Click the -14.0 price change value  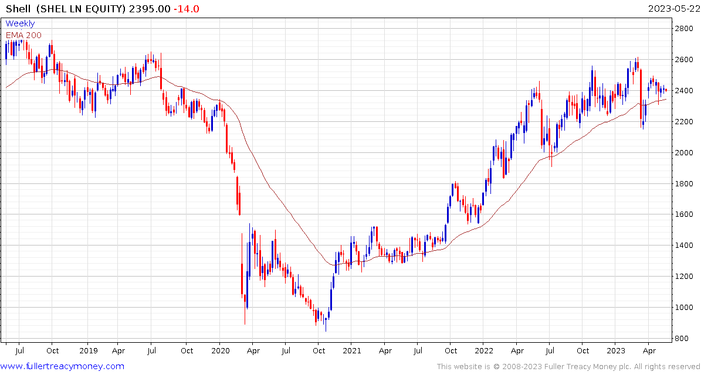187,8
